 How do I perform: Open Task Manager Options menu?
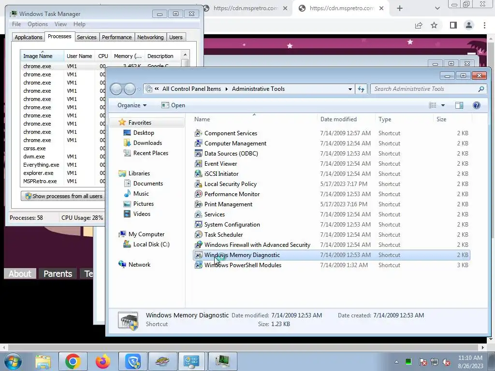pyautogui.click(x=38, y=24)
